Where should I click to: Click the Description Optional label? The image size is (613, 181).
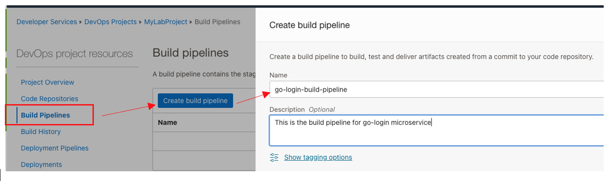(302, 109)
